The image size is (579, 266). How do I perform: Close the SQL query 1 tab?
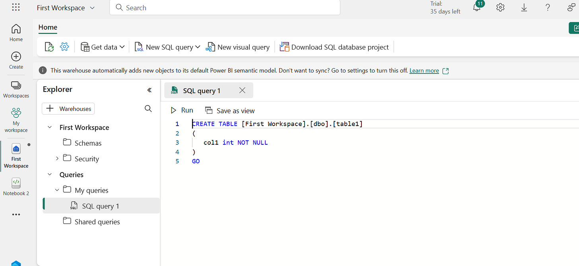pyautogui.click(x=242, y=90)
